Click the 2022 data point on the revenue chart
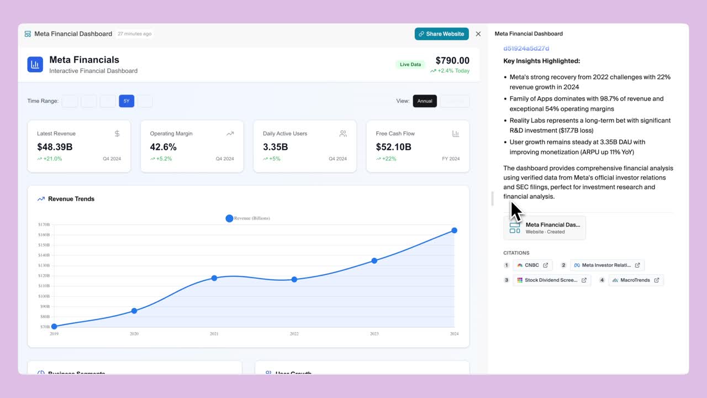This screenshot has height=398, width=707. (294, 280)
